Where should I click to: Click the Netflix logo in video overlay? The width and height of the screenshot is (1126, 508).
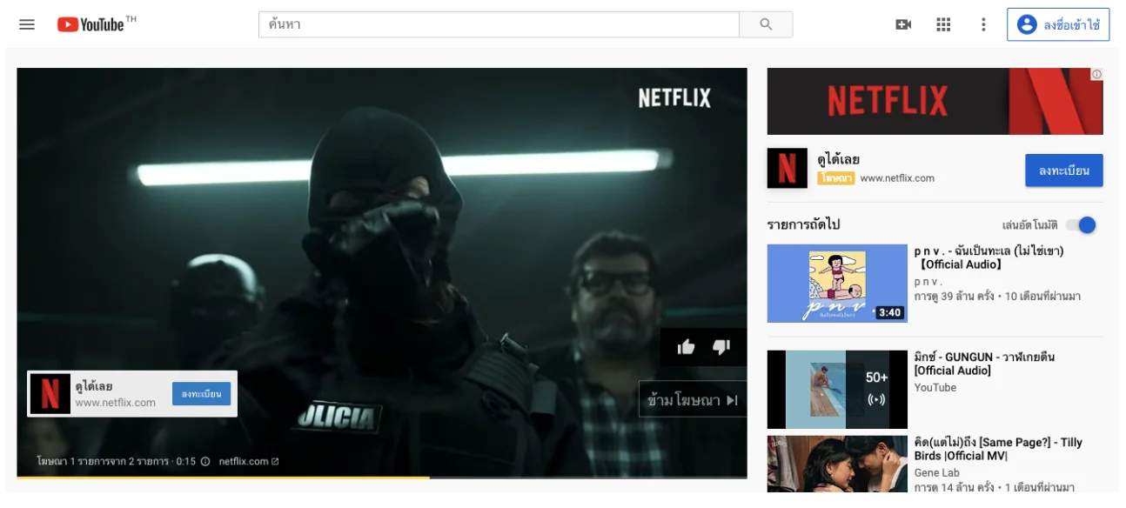coord(50,394)
